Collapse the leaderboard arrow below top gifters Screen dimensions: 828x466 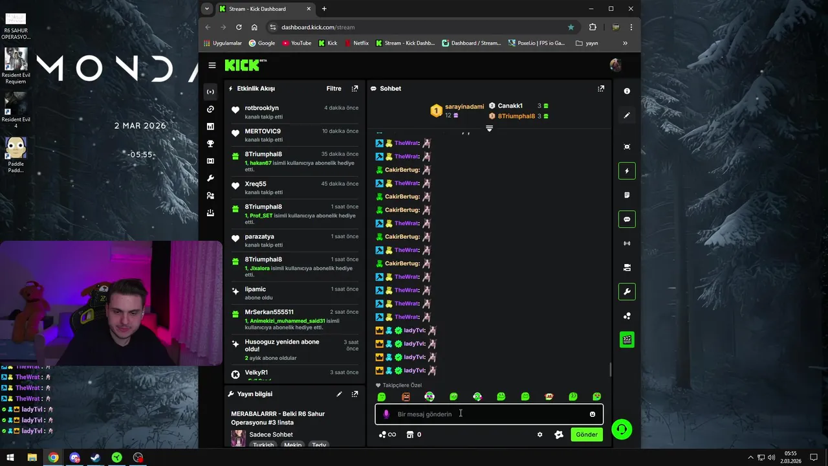click(489, 129)
